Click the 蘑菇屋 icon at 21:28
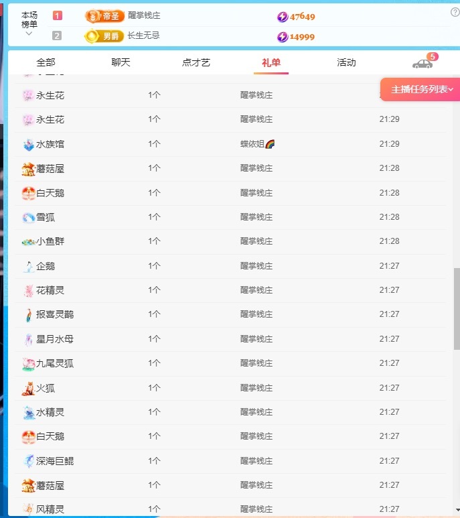This screenshot has height=518, width=460. [x=28, y=169]
